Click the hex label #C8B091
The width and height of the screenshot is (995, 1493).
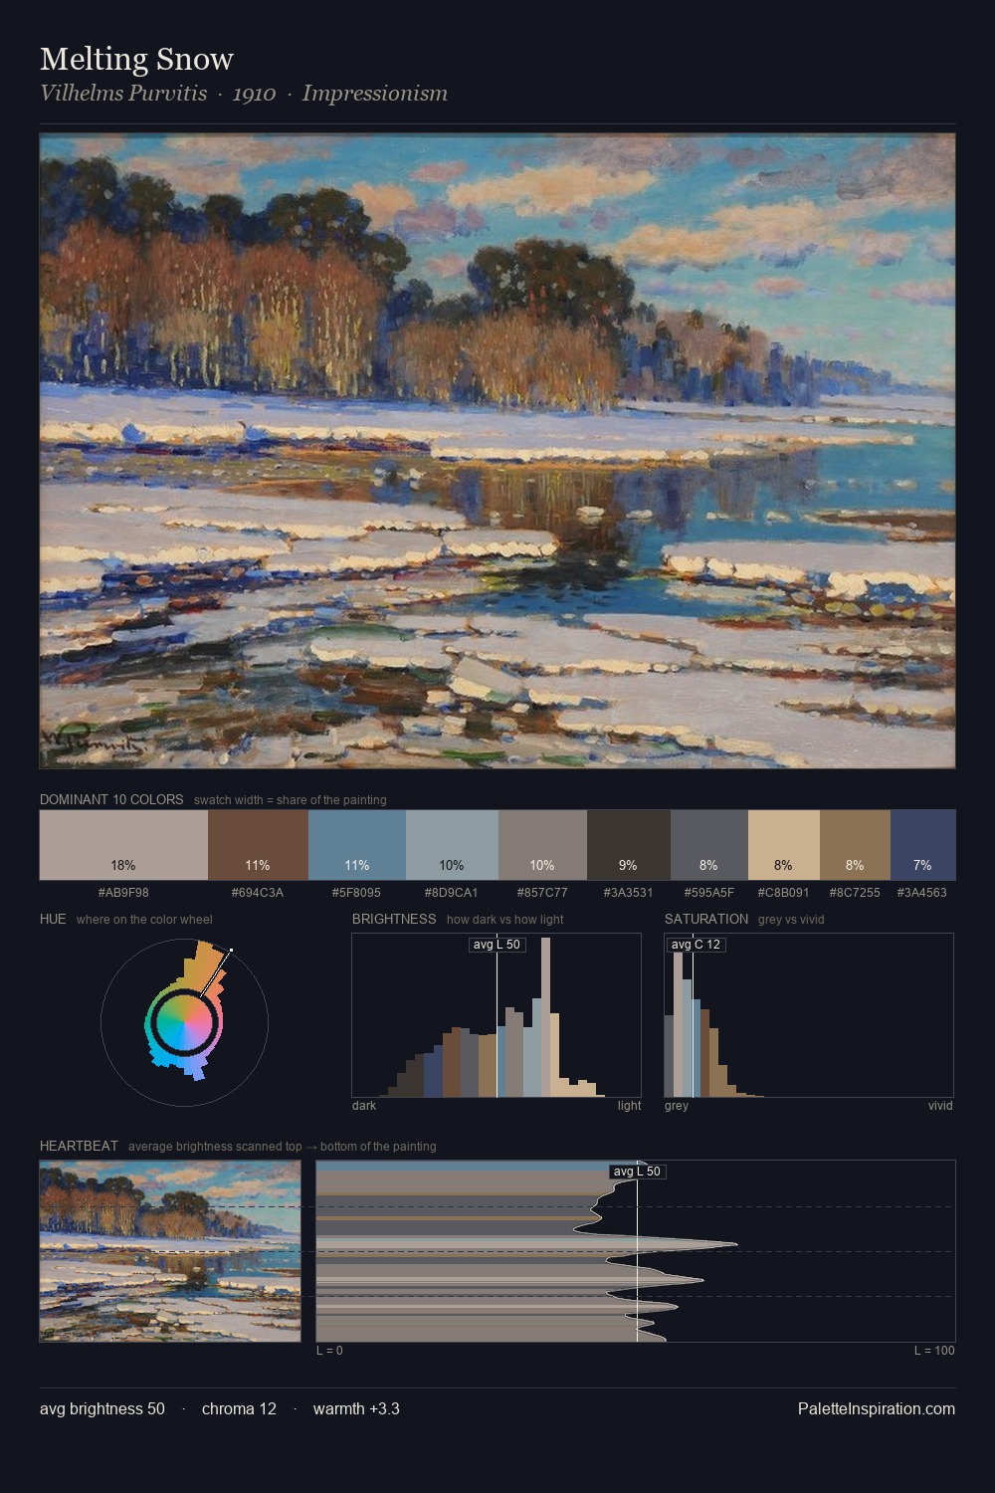783,893
